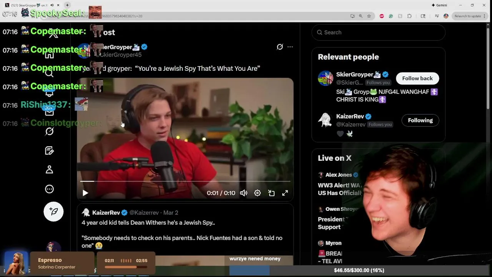Seek on the Espresso song progress bar

(126, 267)
